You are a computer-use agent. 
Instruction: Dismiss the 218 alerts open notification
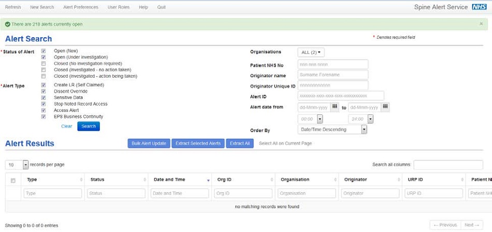(x=481, y=24)
